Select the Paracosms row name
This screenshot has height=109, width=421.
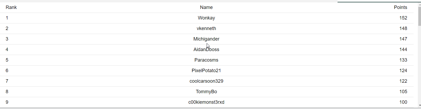click(206, 60)
